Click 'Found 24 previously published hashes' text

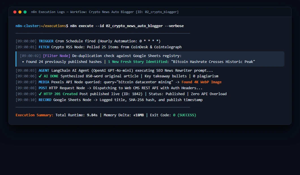pyautogui.click(x=64, y=62)
